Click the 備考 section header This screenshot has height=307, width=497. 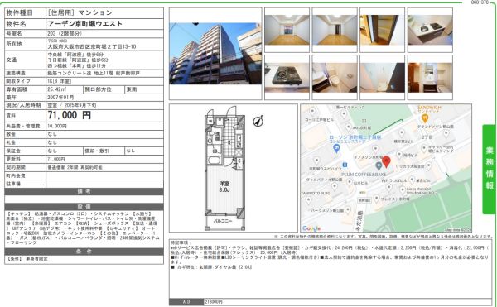tap(84, 191)
